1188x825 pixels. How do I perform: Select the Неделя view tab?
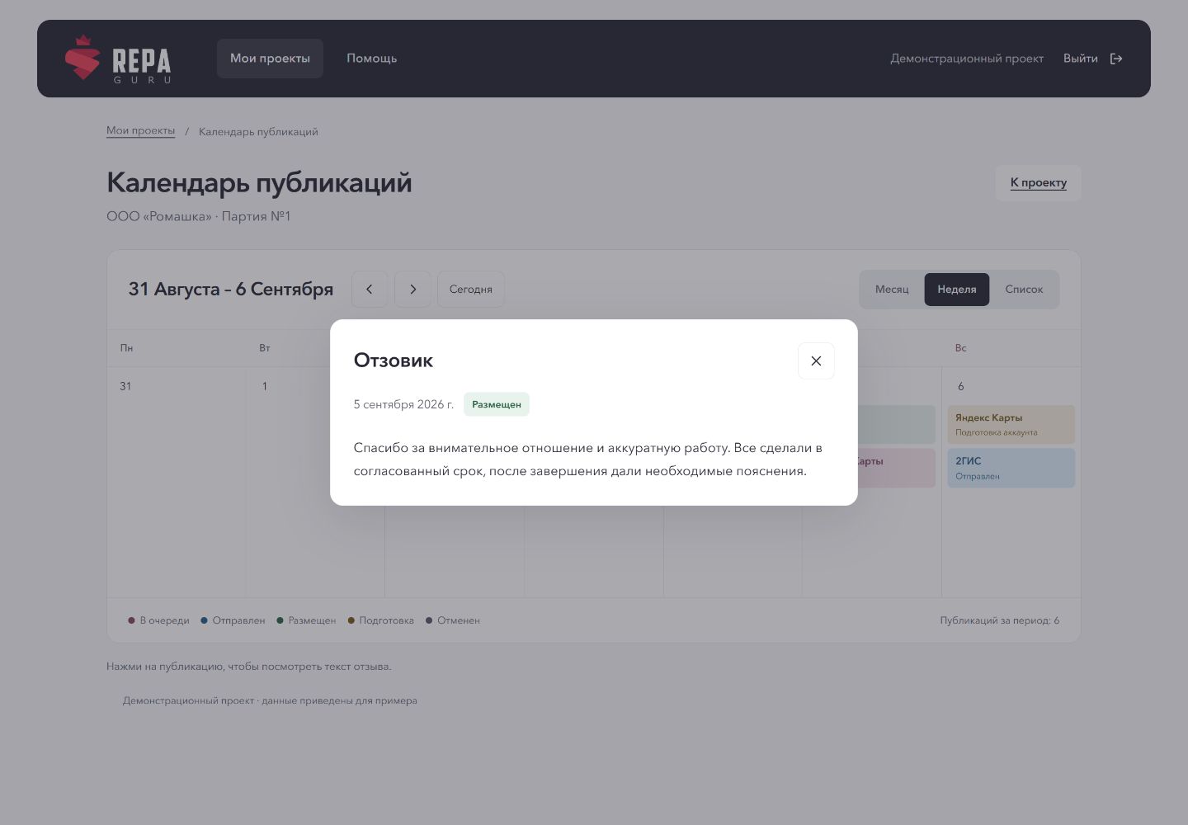(956, 290)
